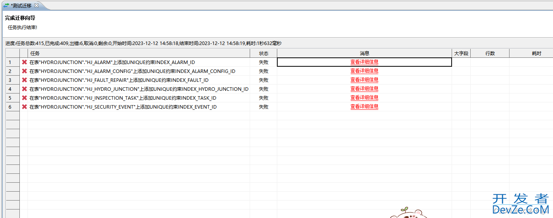Click the 完成迁移向导 heading

(x=20, y=18)
